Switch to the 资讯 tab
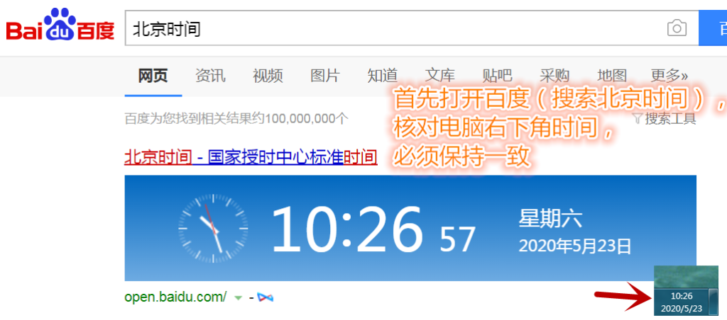 210,76
